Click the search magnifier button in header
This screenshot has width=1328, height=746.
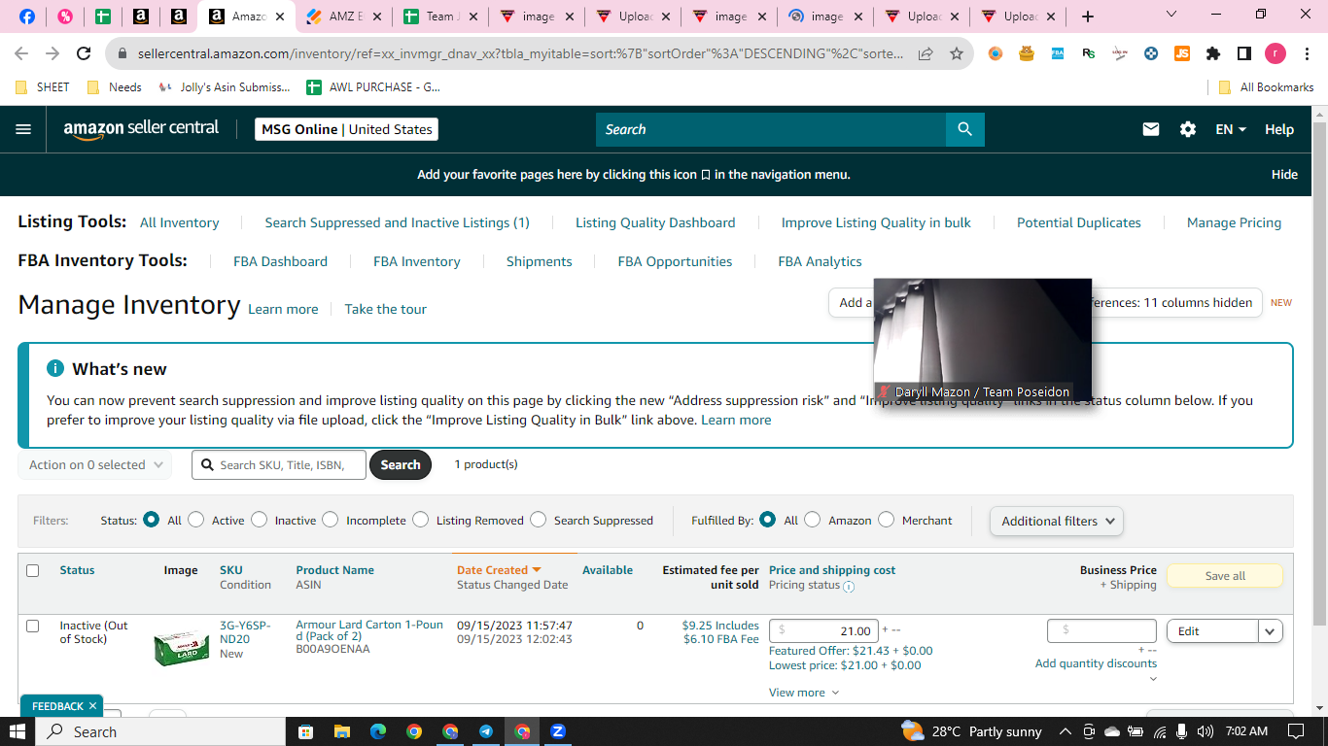coord(964,129)
